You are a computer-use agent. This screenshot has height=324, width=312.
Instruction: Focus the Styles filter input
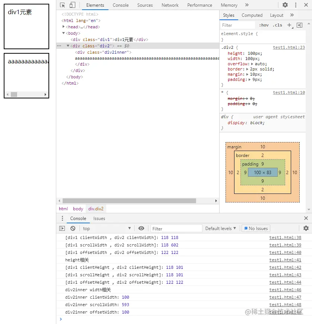pyautogui.click(x=238, y=25)
